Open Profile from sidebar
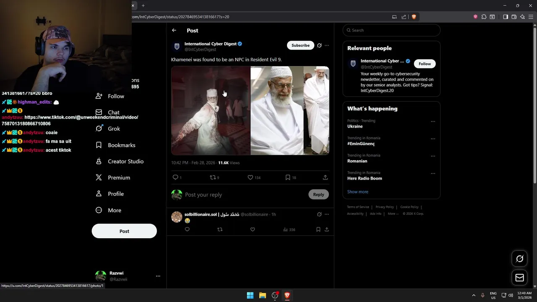Screen dimensions: 537x302 click(110, 194)
